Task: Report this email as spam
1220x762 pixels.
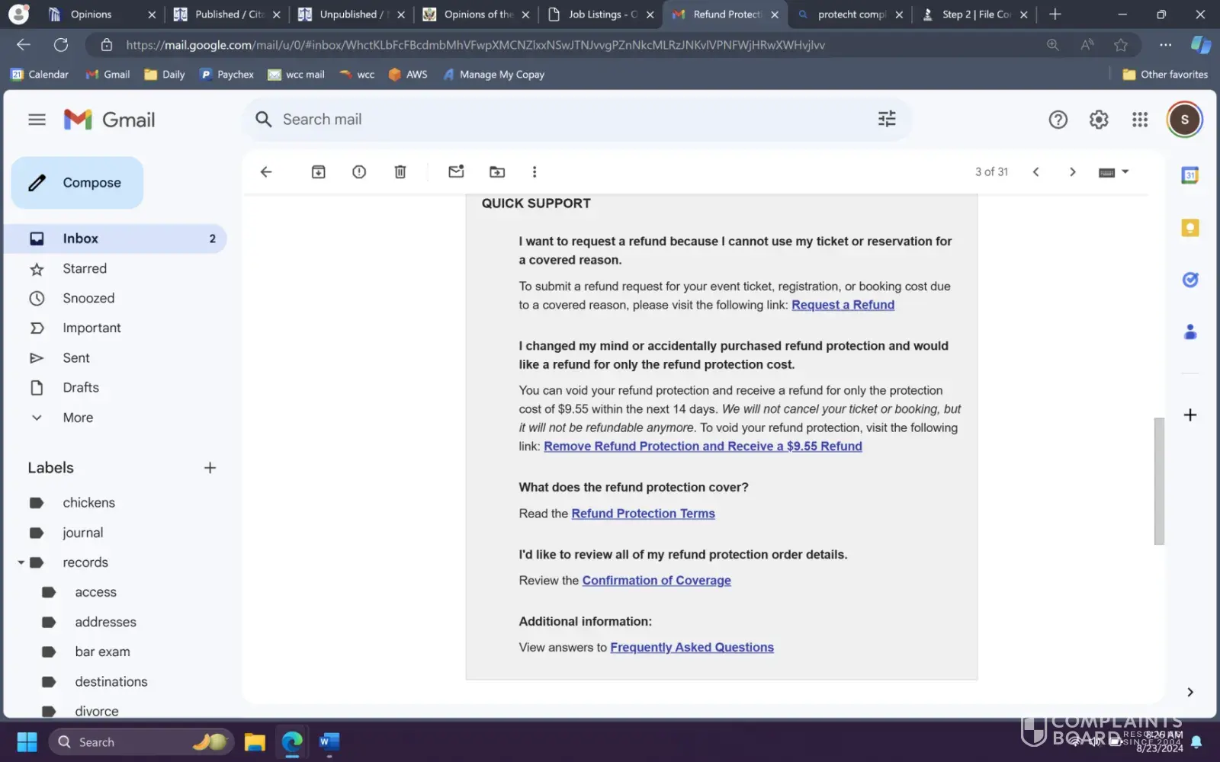Action: coord(359,172)
